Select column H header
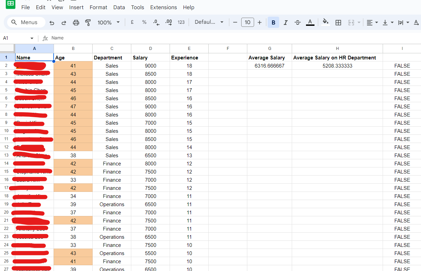The height and width of the screenshot is (271, 421). click(337, 49)
